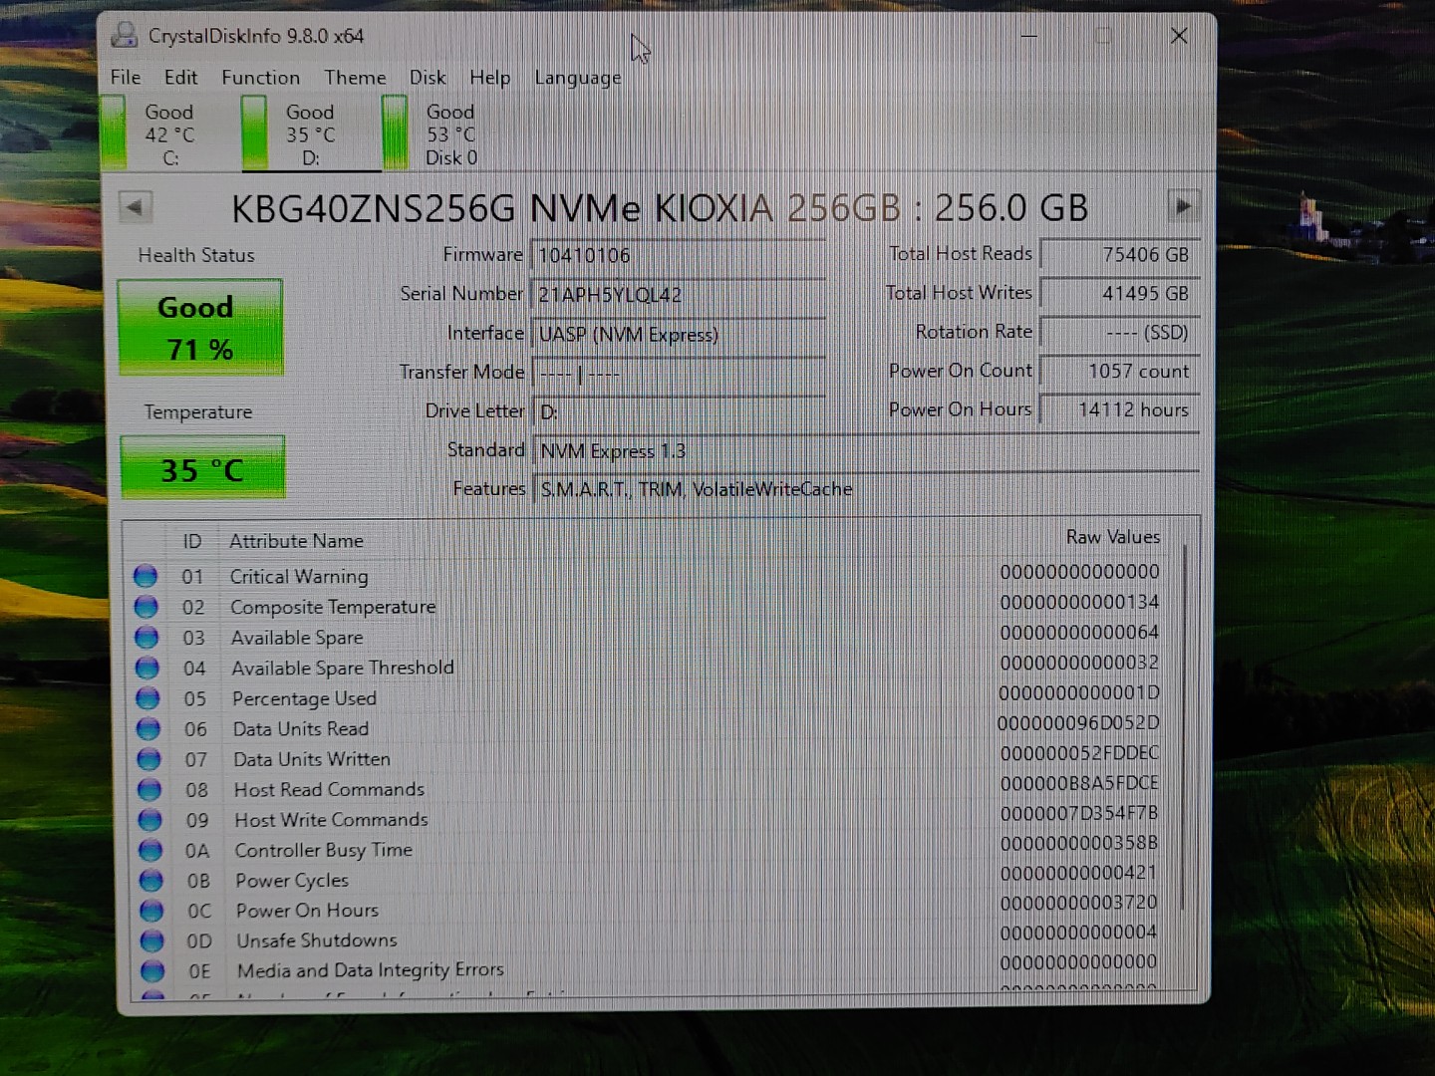Open the Edit menu
This screenshot has height=1076, width=1435.
(x=180, y=77)
